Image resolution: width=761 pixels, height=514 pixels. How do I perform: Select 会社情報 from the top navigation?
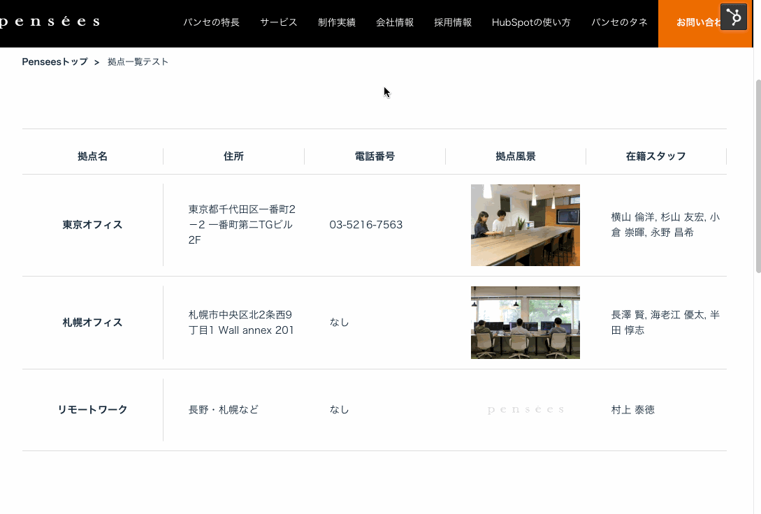tap(395, 22)
